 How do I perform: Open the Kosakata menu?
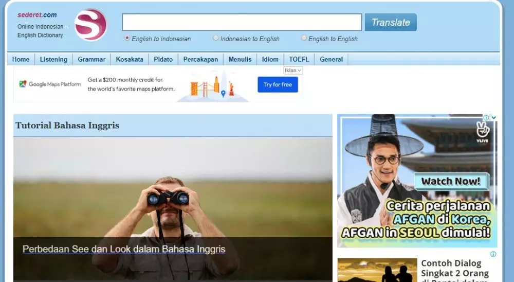[130, 59]
